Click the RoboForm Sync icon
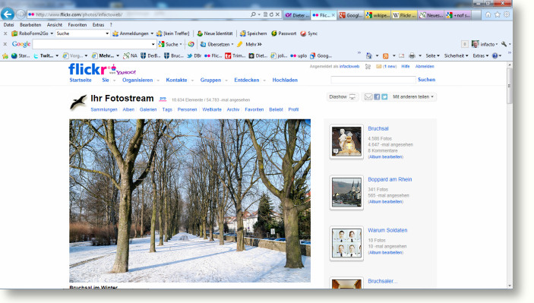Image resolution: width=534 pixels, height=303 pixels. tap(303, 33)
